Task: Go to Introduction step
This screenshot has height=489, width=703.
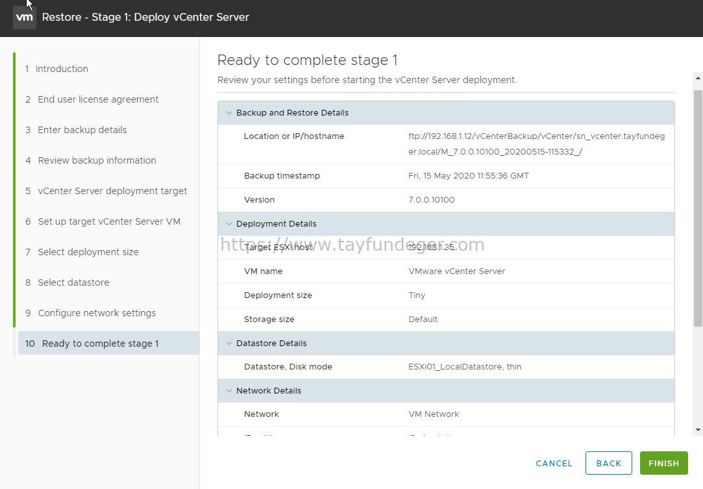Action: coord(56,69)
